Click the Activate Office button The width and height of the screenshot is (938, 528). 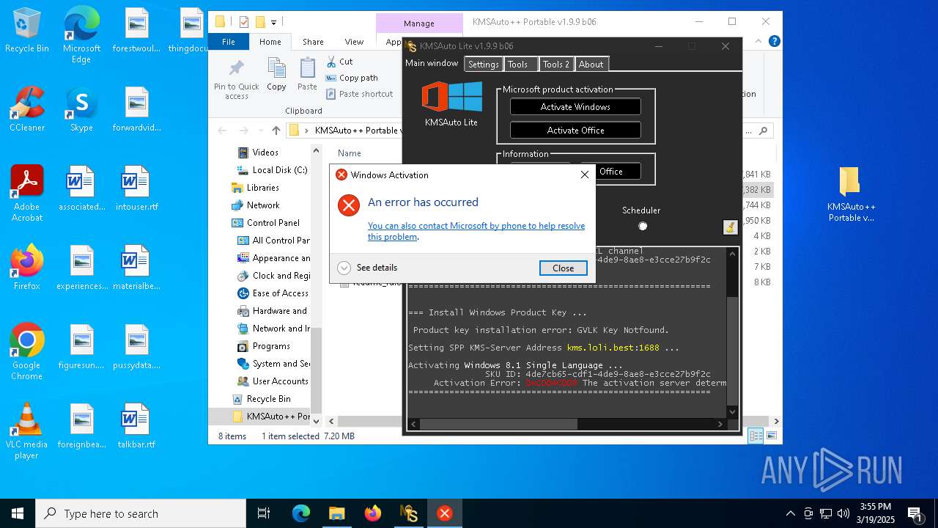coord(575,131)
